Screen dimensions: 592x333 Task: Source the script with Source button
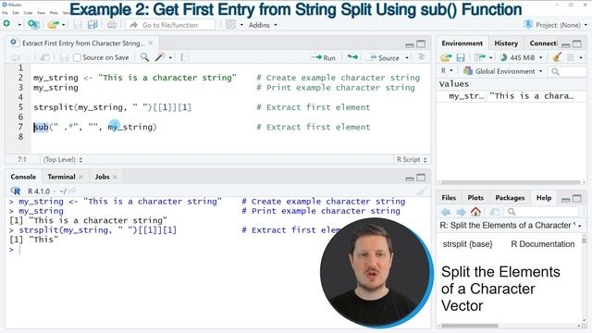[x=385, y=57]
